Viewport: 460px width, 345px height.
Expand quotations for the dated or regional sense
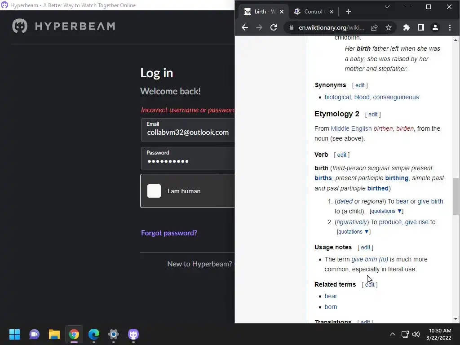point(386,211)
